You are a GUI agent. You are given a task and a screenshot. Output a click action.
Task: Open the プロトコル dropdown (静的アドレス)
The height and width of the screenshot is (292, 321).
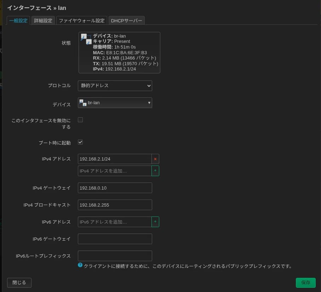coord(115,86)
